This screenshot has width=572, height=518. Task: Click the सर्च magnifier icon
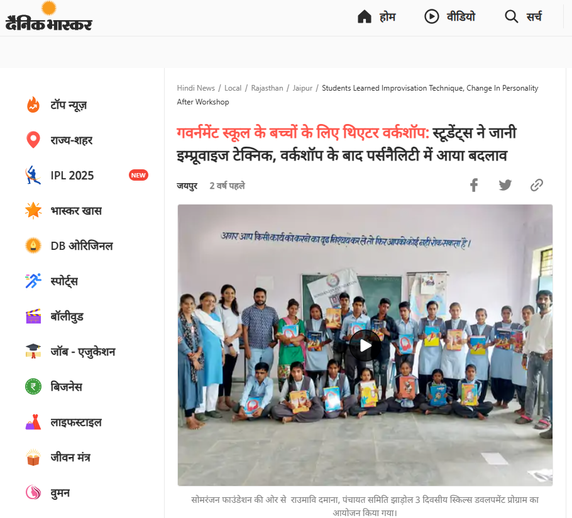tap(511, 17)
